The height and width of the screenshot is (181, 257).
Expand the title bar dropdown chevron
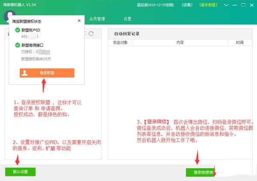[226, 5]
